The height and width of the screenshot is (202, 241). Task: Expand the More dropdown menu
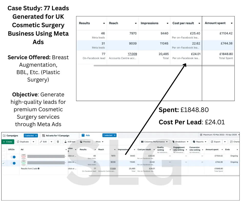click(x=99, y=142)
